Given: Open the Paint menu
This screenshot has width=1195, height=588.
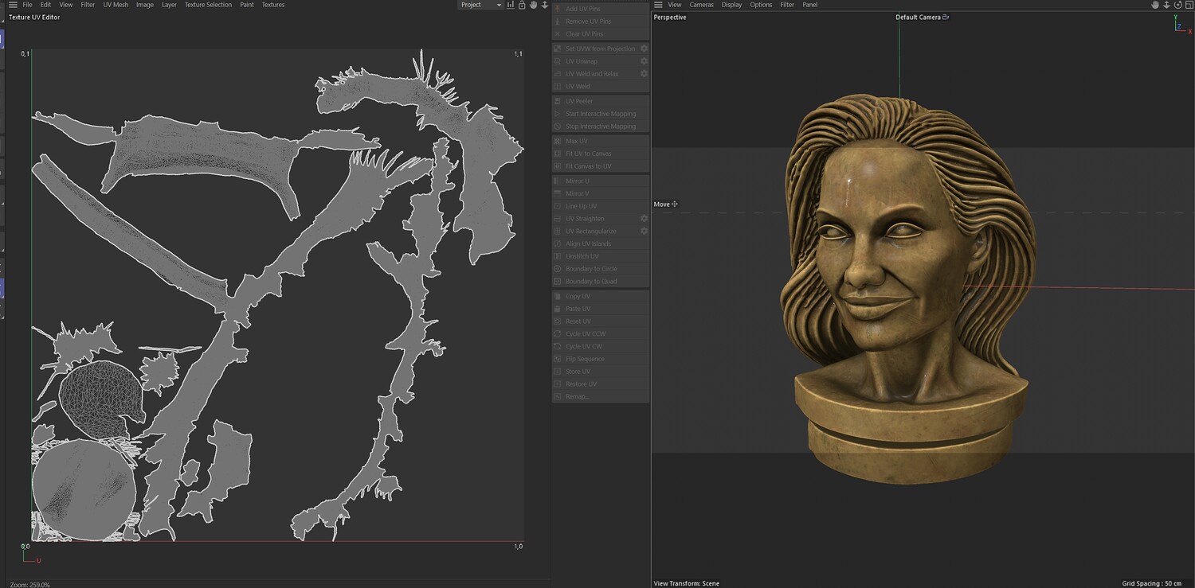Looking at the screenshot, I should coord(247,5).
